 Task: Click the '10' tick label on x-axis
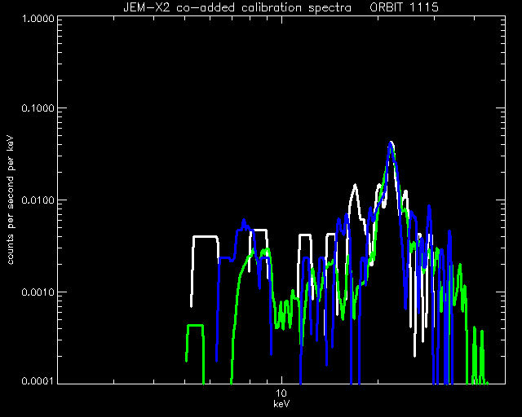tap(281, 393)
